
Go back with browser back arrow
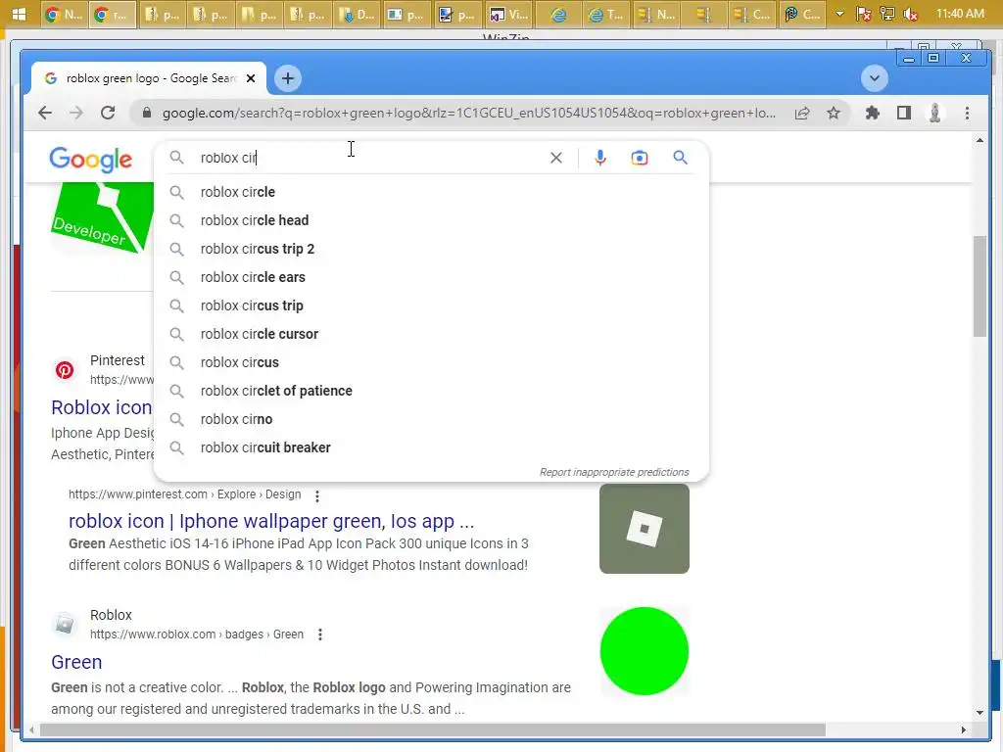pyautogui.click(x=45, y=114)
